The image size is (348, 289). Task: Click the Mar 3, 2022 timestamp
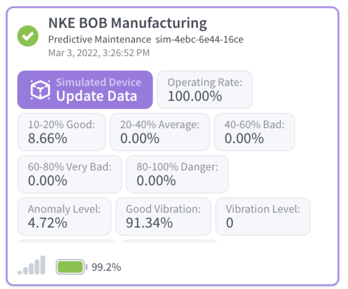tap(99, 53)
